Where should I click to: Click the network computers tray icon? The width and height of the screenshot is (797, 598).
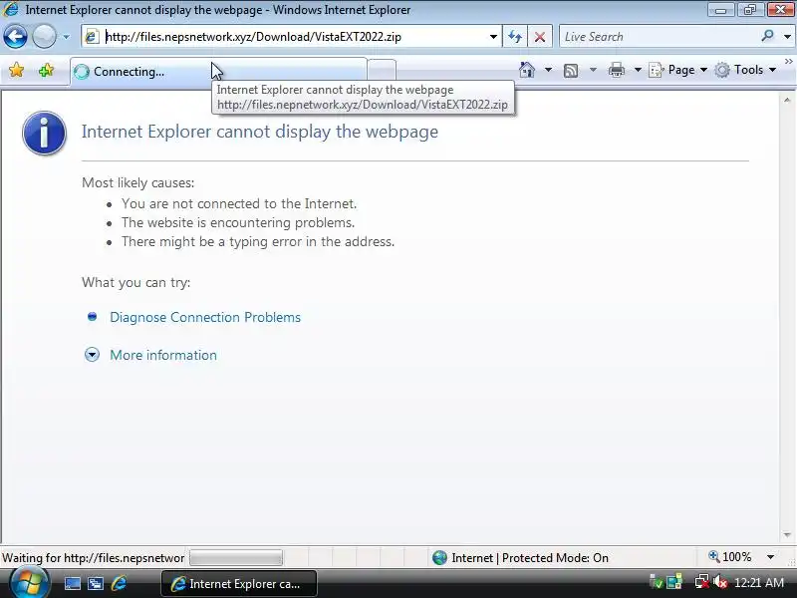pyautogui.click(x=674, y=582)
